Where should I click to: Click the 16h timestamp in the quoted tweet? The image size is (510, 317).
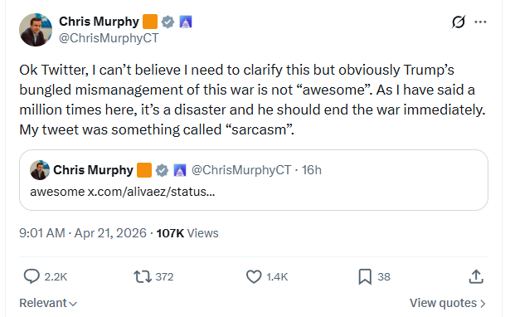[311, 170]
